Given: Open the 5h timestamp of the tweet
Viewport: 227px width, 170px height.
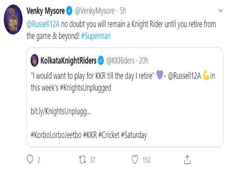Looking at the screenshot, I should (x=123, y=11).
